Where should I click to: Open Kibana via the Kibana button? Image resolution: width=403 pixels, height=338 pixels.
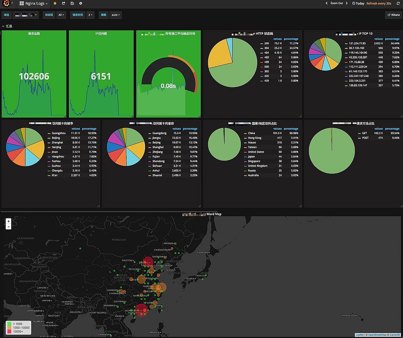393,15
